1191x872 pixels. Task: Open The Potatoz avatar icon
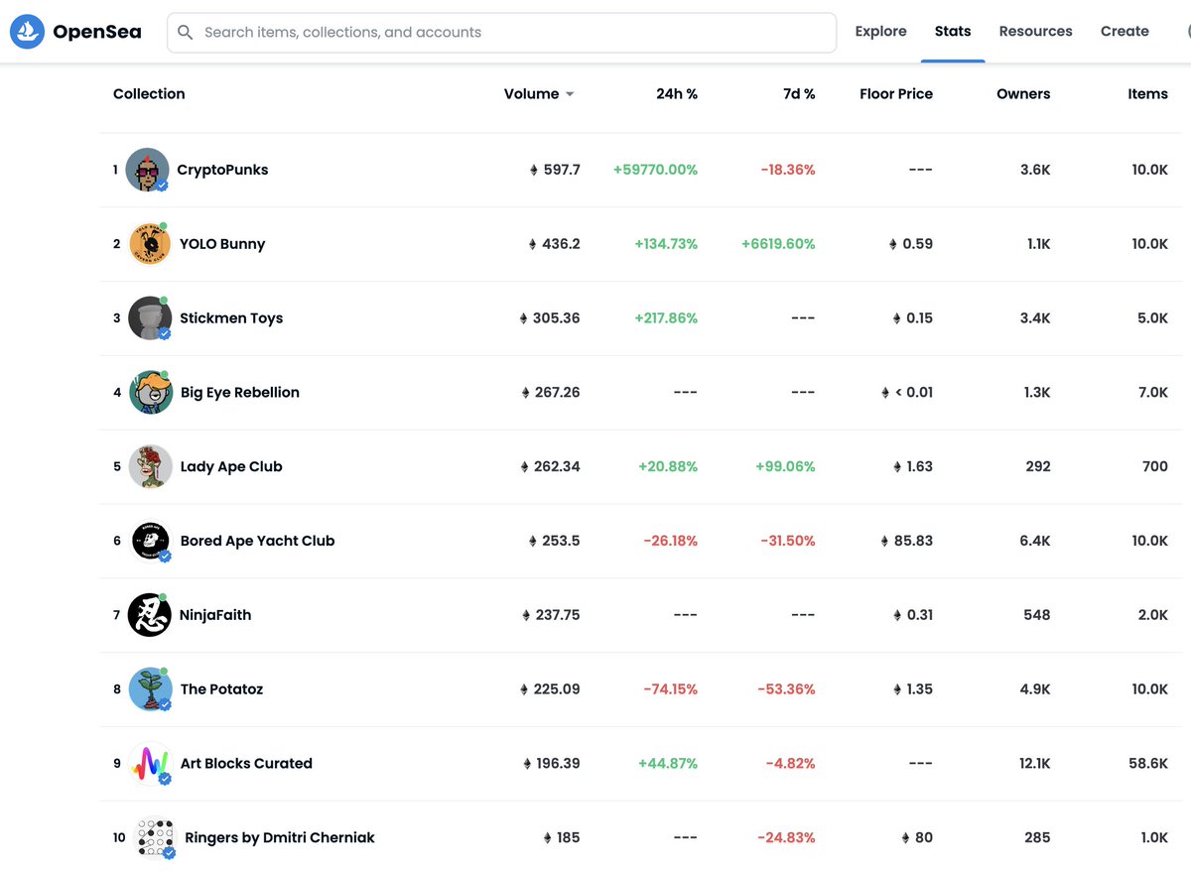(150, 689)
